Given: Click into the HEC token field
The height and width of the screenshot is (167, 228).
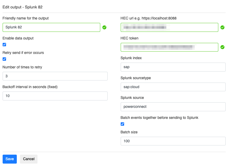Looking at the screenshot, I should [169, 47].
